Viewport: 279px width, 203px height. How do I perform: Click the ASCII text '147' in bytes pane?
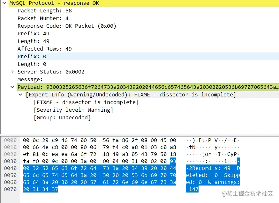pyautogui.click(x=194, y=189)
